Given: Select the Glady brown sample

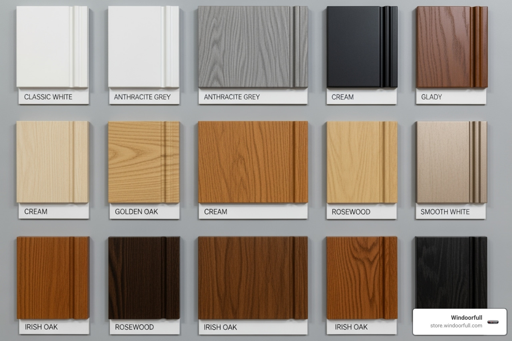Looking at the screenshot, I should (450, 47).
